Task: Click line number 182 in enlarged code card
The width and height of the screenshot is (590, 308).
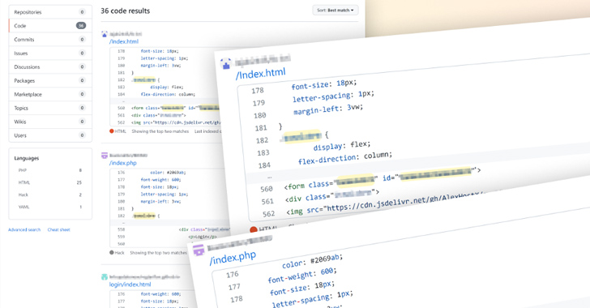Action: (x=262, y=140)
